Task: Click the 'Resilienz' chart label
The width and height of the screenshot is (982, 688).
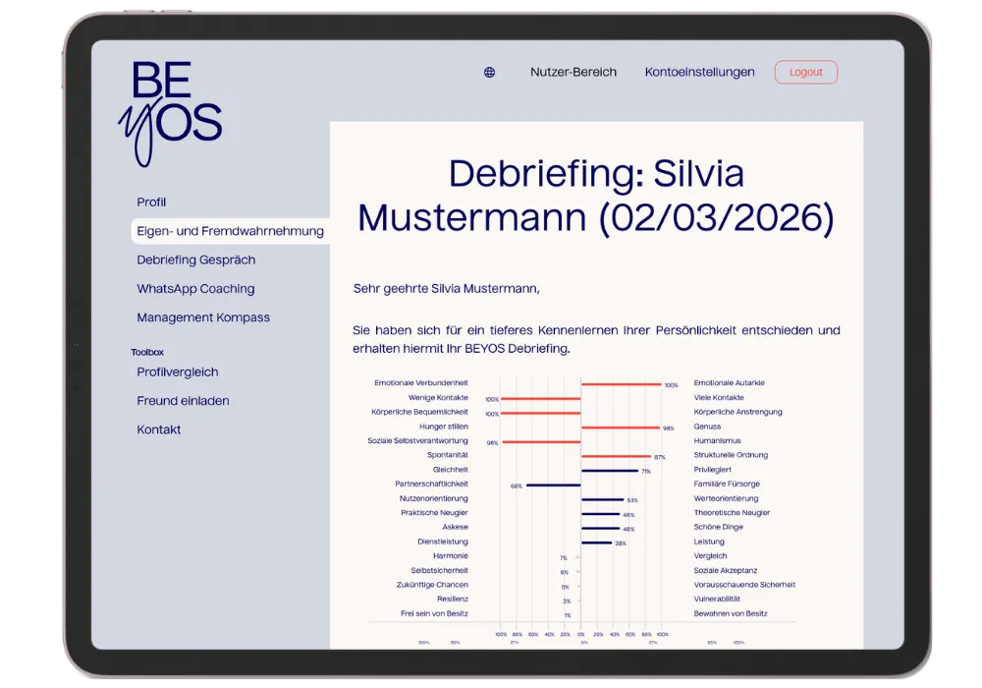Action: [x=453, y=599]
